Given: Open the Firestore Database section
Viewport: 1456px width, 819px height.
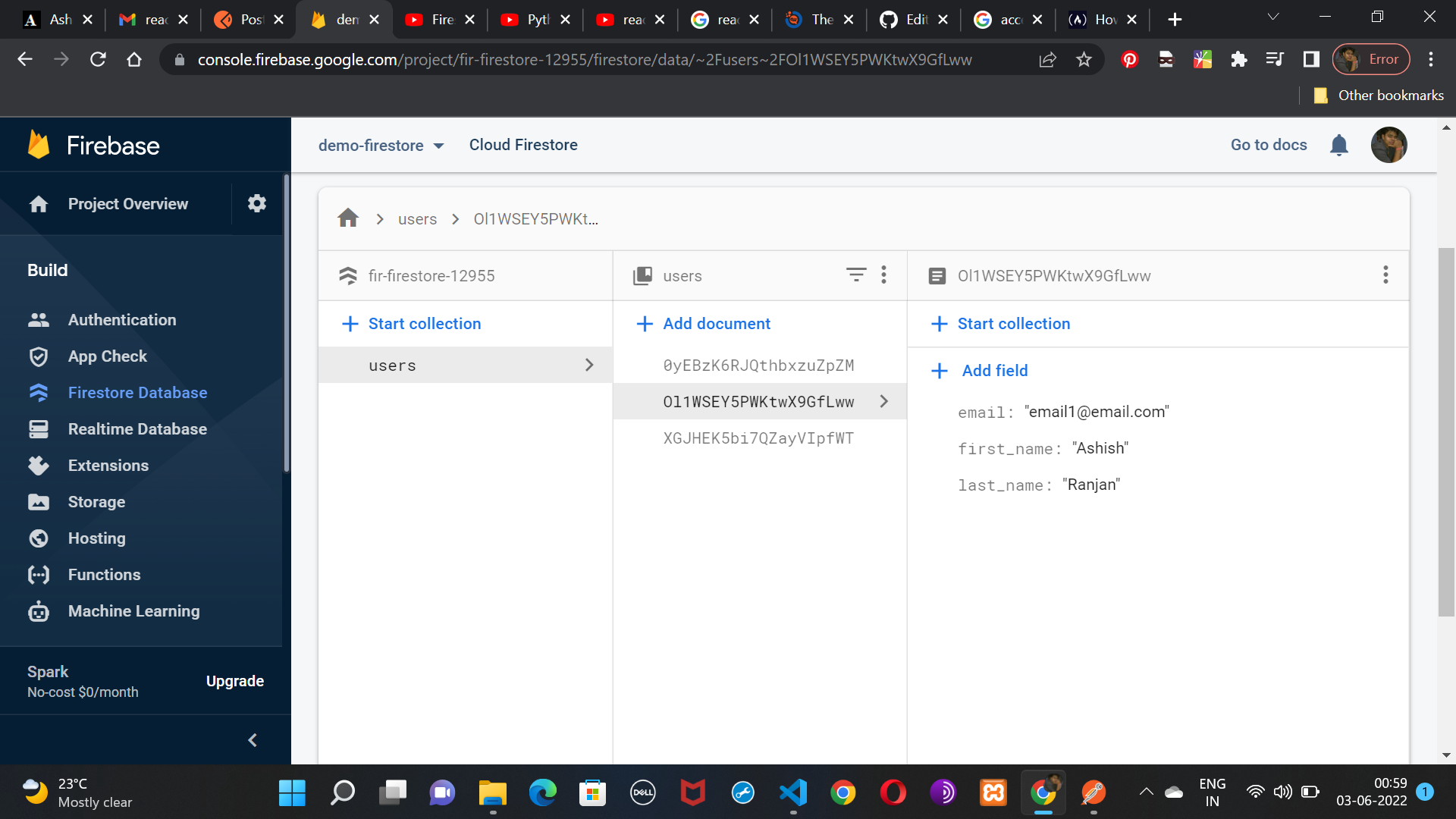Looking at the screenshot, I should [136, 392].
